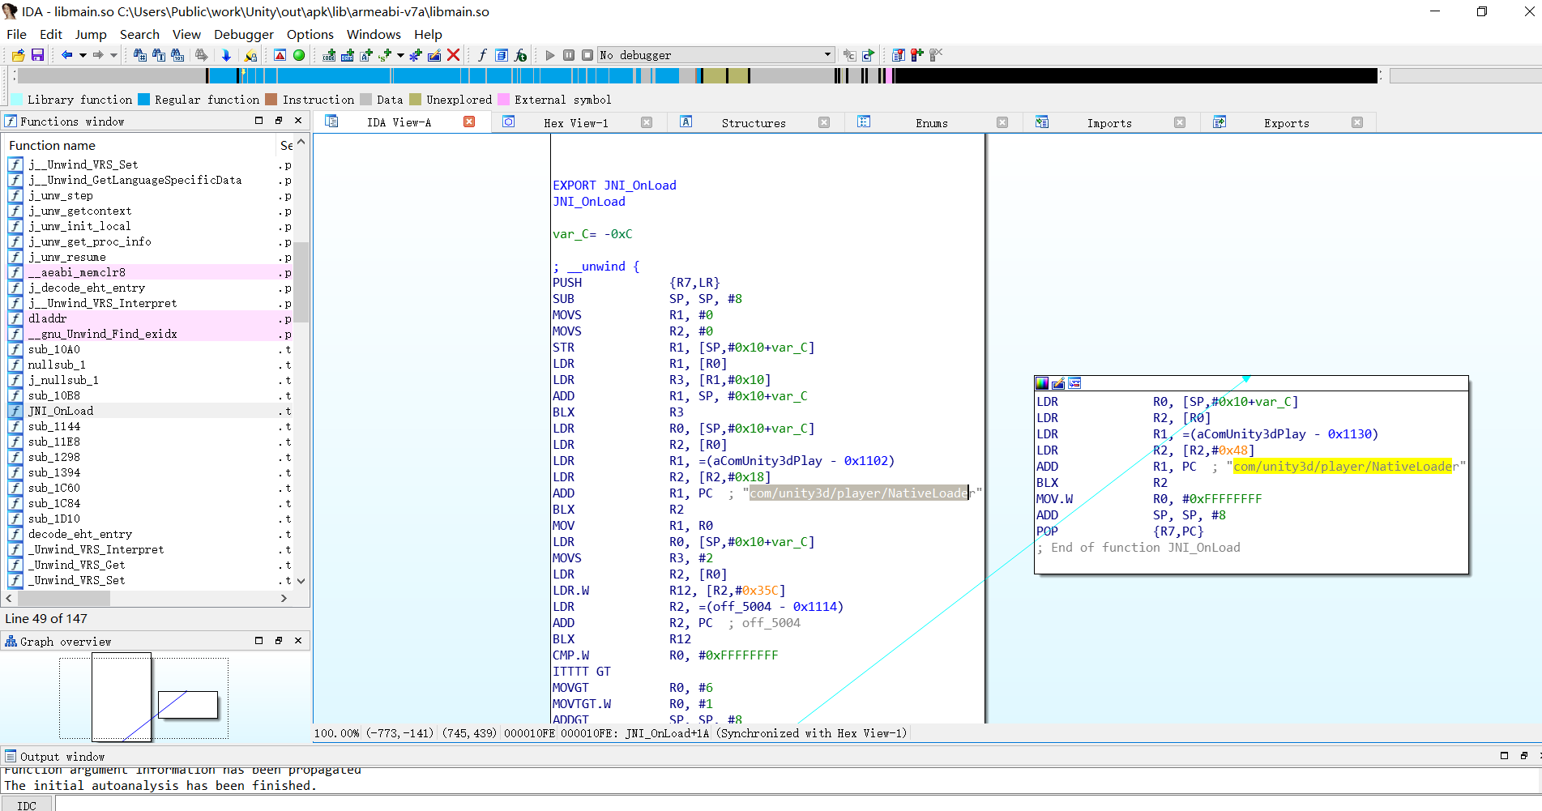
Task: Click the green circle icon in toolbar
Action: 299,55
